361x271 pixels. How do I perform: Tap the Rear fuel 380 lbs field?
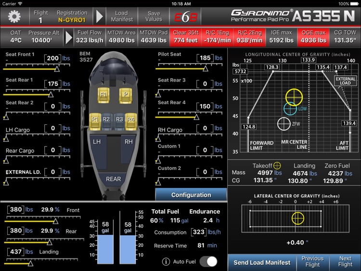coord(16,230)
